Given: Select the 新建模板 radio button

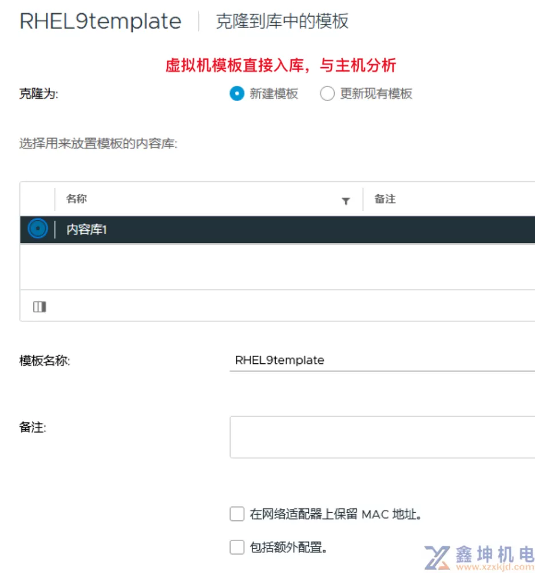Looking at the screenshot, I should (237, 93).
